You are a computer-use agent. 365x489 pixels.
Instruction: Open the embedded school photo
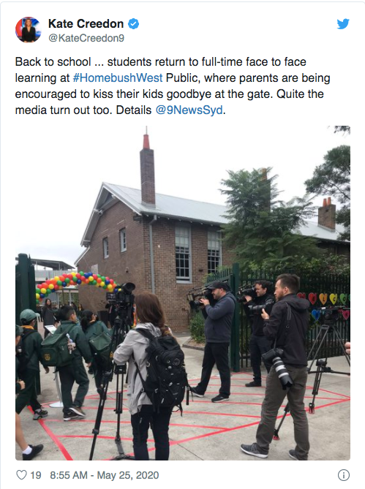point(183,293)
